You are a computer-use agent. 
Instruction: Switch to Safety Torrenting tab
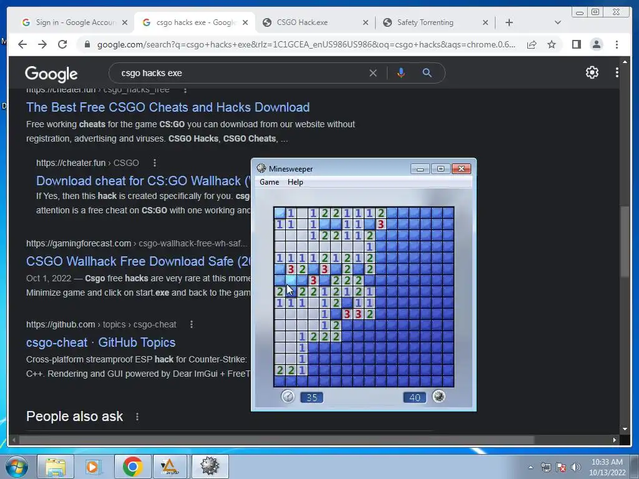(425, 22)
